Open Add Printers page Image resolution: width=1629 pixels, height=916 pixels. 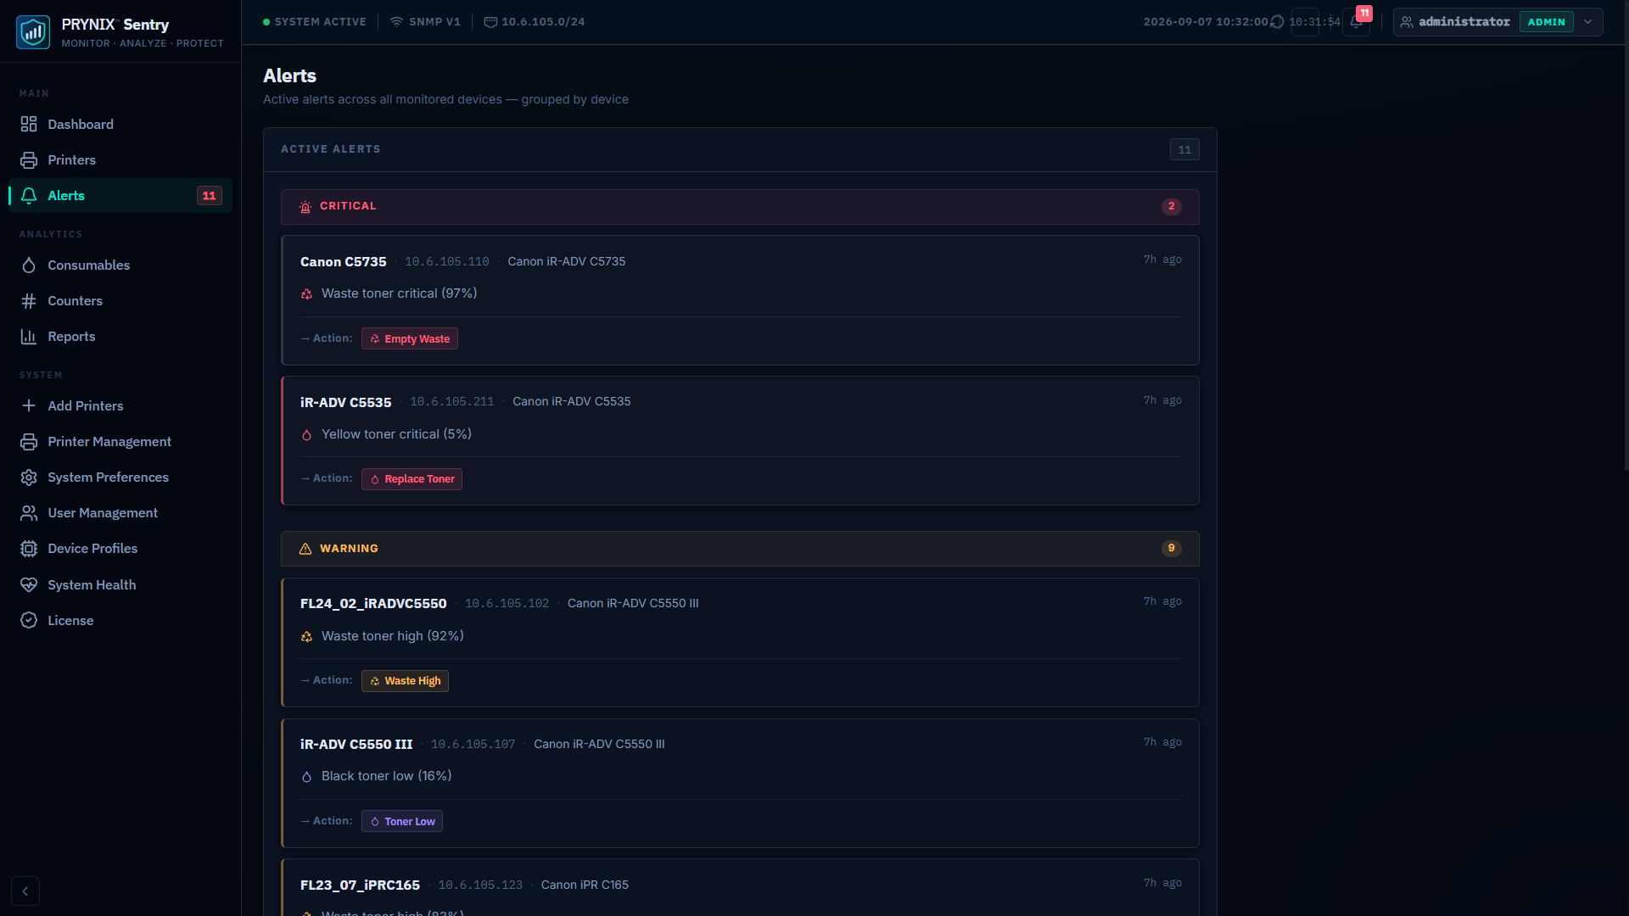(x=120, y=405)
